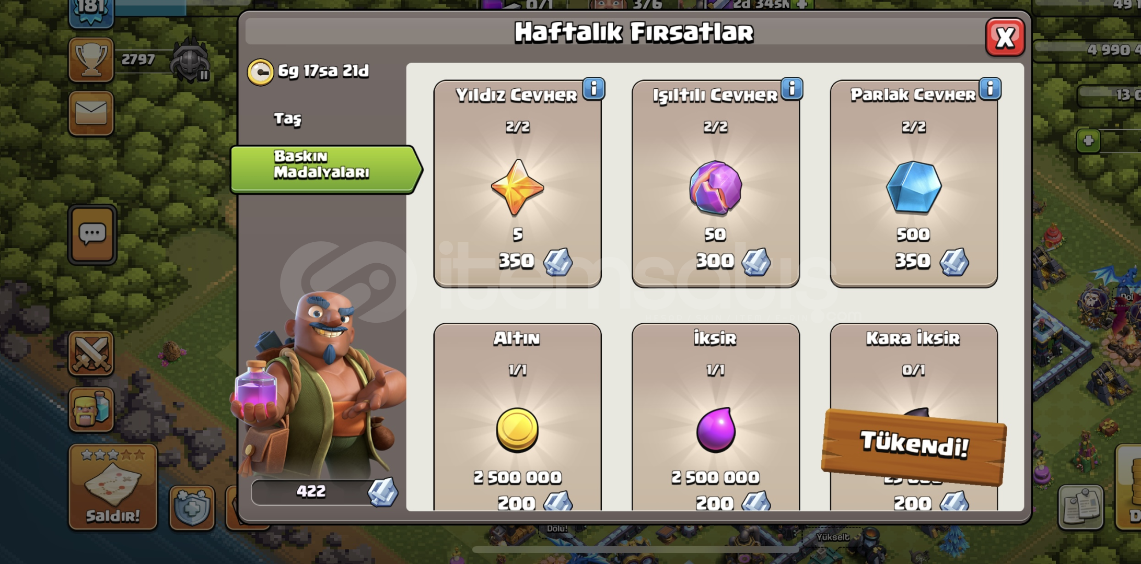Switch to the Taş tab
The height and width of the screenshot is (564, 1141).
pyautogui.click(x=288, y=119)
